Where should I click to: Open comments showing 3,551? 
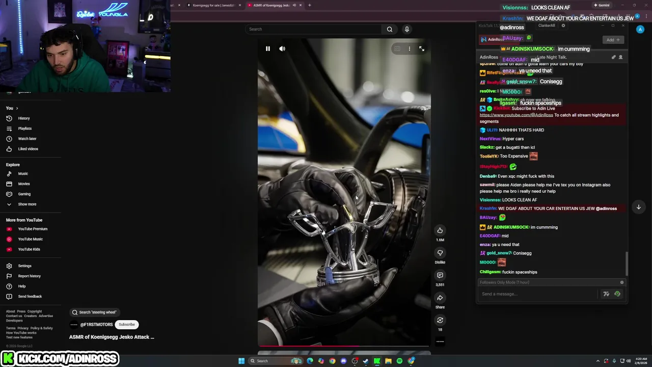(x=440, y=275)
